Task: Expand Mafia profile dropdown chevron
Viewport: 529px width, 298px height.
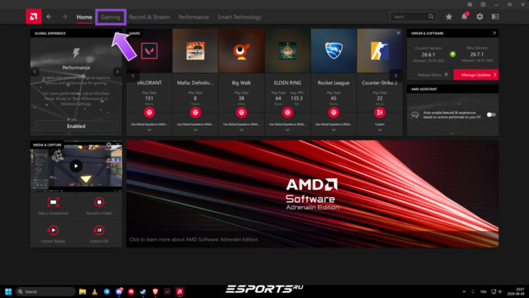Action: [x=196, y=130]
